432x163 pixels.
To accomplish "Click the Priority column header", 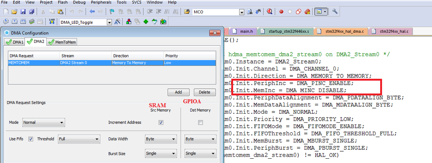I will 189,56.
